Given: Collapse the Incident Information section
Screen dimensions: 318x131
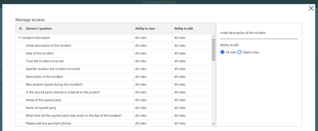Looking at the screenshot, I should (20, 38).
